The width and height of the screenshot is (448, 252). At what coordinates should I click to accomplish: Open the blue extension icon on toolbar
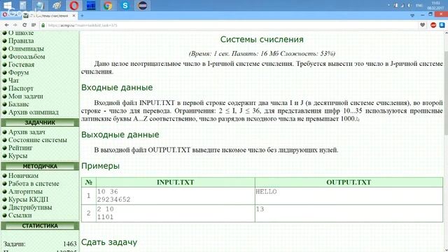click(442, 25)
